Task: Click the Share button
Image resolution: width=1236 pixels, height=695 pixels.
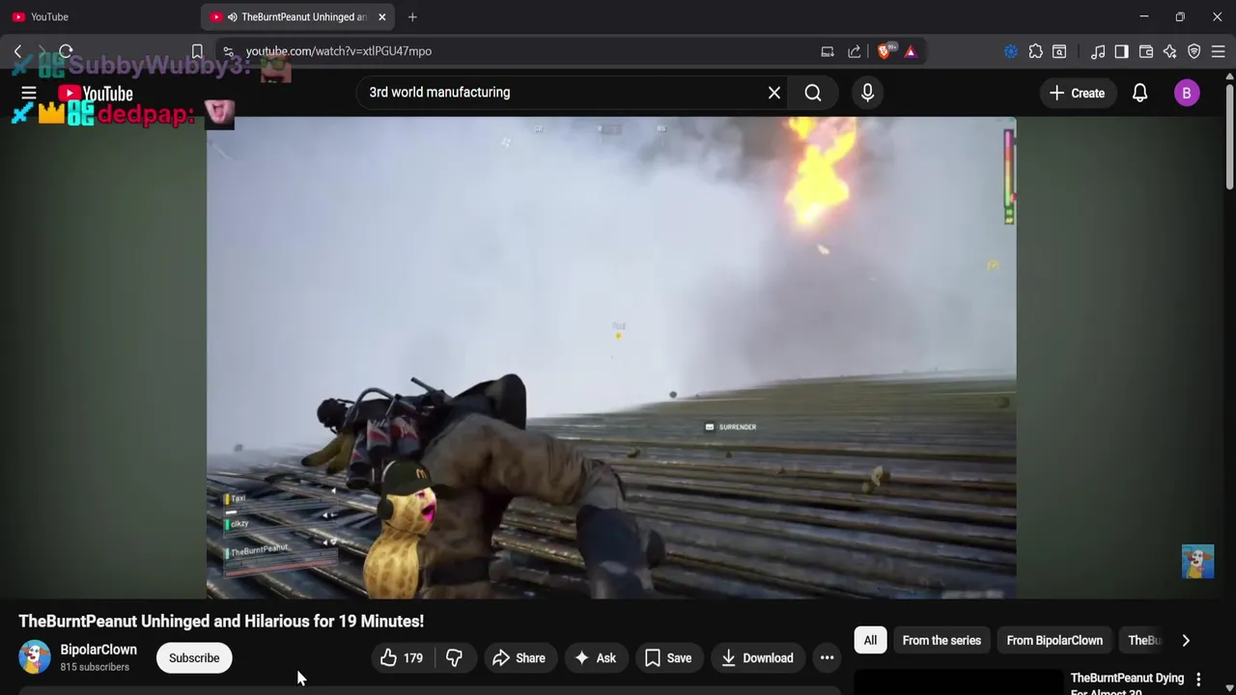Action: click(x=519, y=658)
